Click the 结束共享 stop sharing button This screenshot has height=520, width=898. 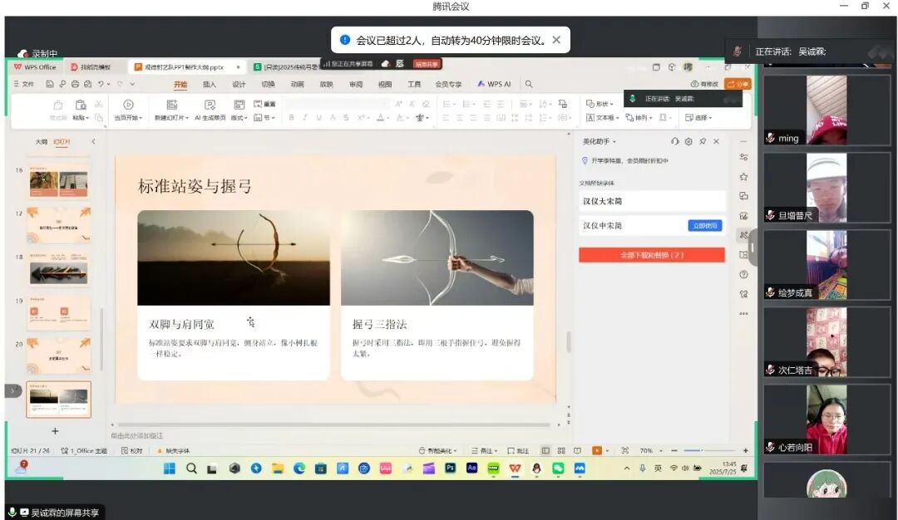coord(427,64)
